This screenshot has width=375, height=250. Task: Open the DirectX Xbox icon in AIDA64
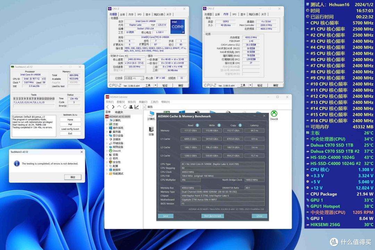[274, 114]
